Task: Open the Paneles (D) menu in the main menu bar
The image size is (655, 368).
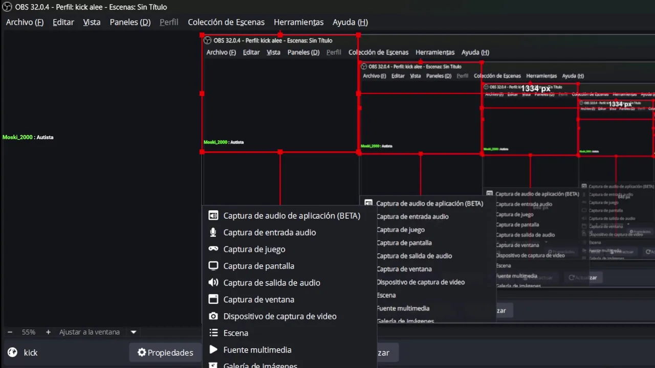Action: coord(130,22)
